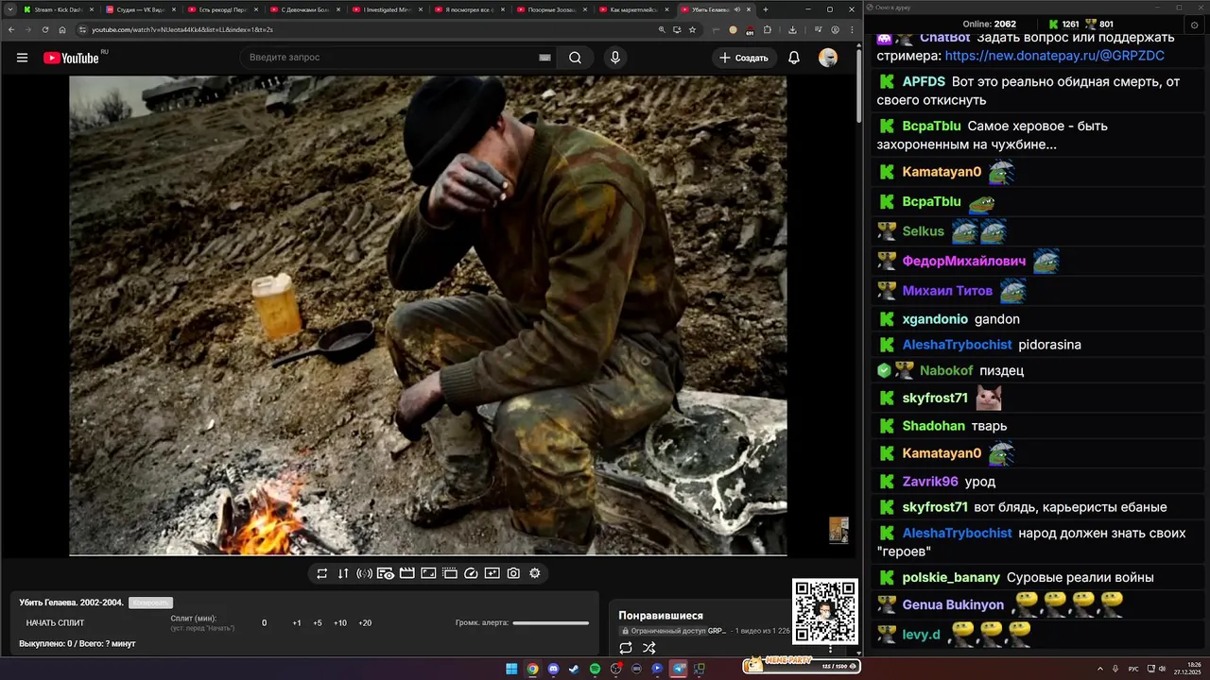Click the screen-plus icon in player toolbar
Viewport: 1210px width, 680px height.
[493, 573]
